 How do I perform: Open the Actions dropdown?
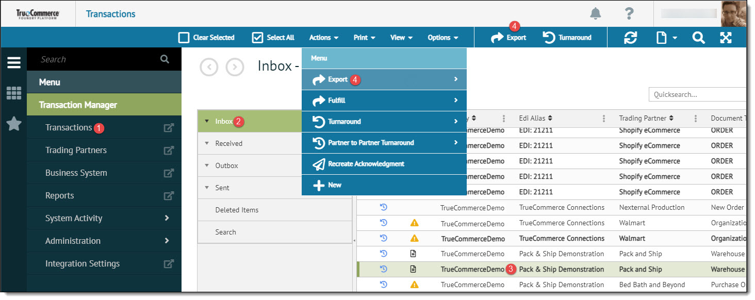[324, 38]
